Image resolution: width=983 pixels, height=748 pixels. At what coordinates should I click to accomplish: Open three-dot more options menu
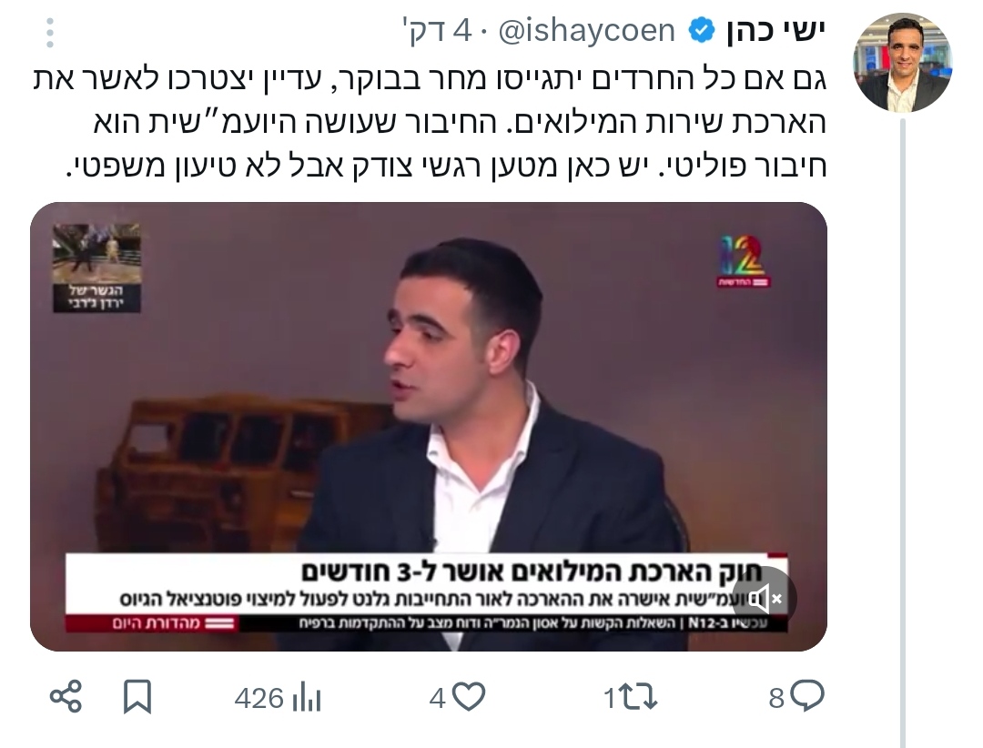(50, 33)
